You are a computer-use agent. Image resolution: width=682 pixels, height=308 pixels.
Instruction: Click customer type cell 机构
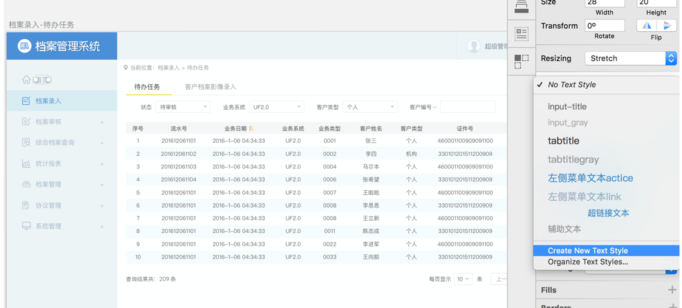(x=411, y=154)
